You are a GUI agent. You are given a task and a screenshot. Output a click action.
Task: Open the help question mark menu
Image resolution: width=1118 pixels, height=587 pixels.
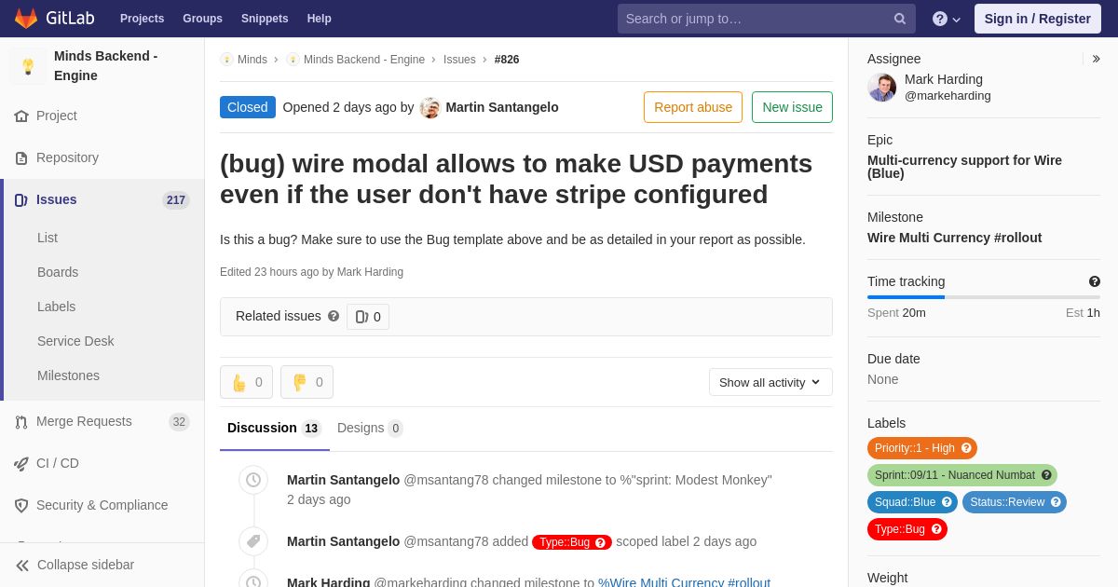tap(946, 19)
